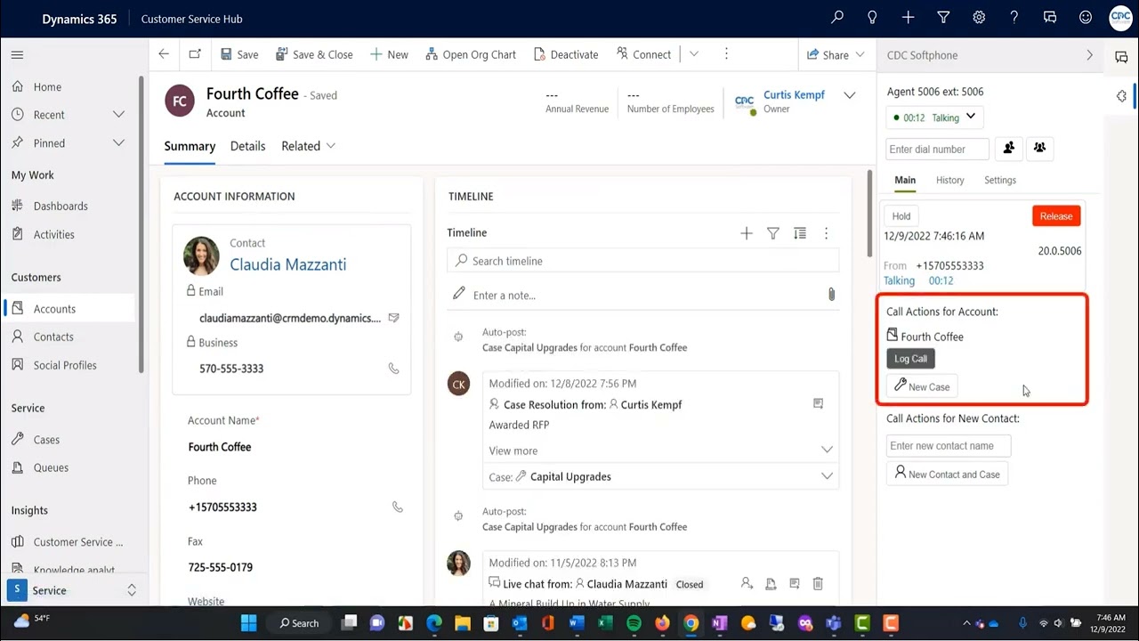This screenshot has height=641, width=1139.
Task: Click the timeline add plus icon
Action: click(x=747, y=233)
